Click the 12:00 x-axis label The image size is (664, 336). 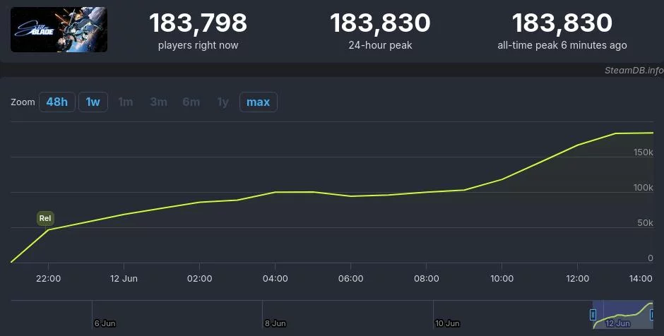click(x=578, y=278)
